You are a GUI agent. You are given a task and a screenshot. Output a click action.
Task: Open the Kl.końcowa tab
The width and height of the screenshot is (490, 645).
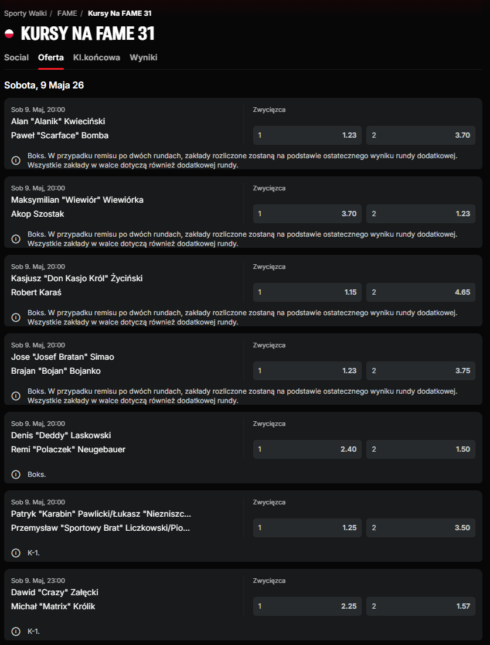pos(97,57)
